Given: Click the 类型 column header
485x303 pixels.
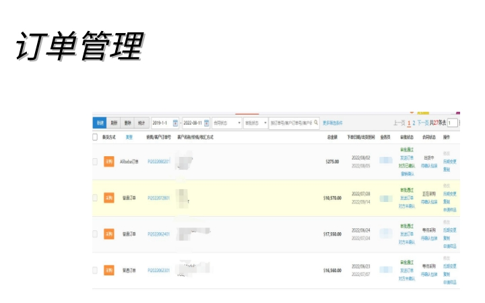Looking at the screenshot, I should pos(129,137).
